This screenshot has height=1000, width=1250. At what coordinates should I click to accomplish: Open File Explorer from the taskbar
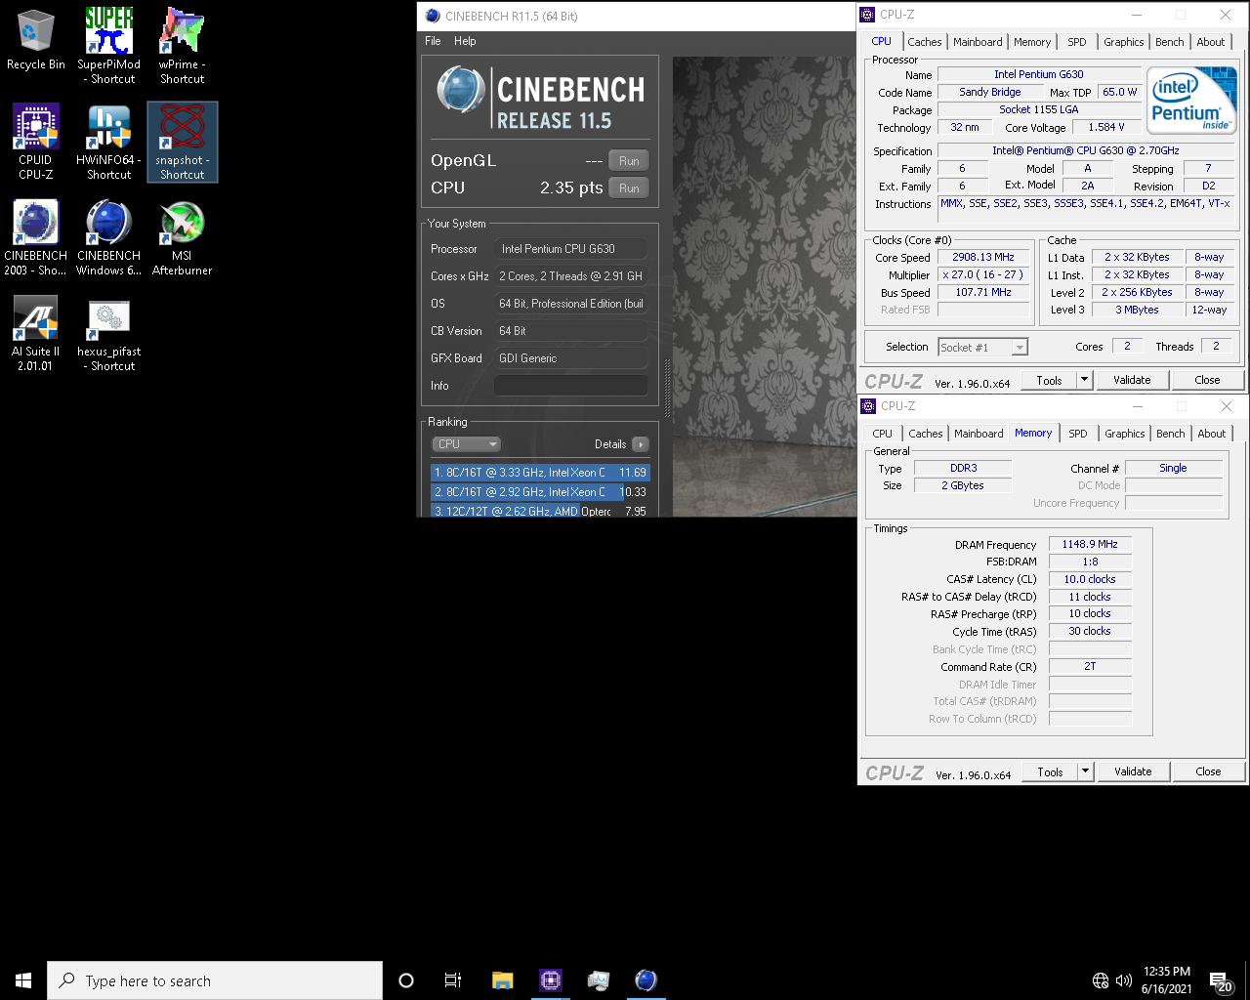click(502, 980)
